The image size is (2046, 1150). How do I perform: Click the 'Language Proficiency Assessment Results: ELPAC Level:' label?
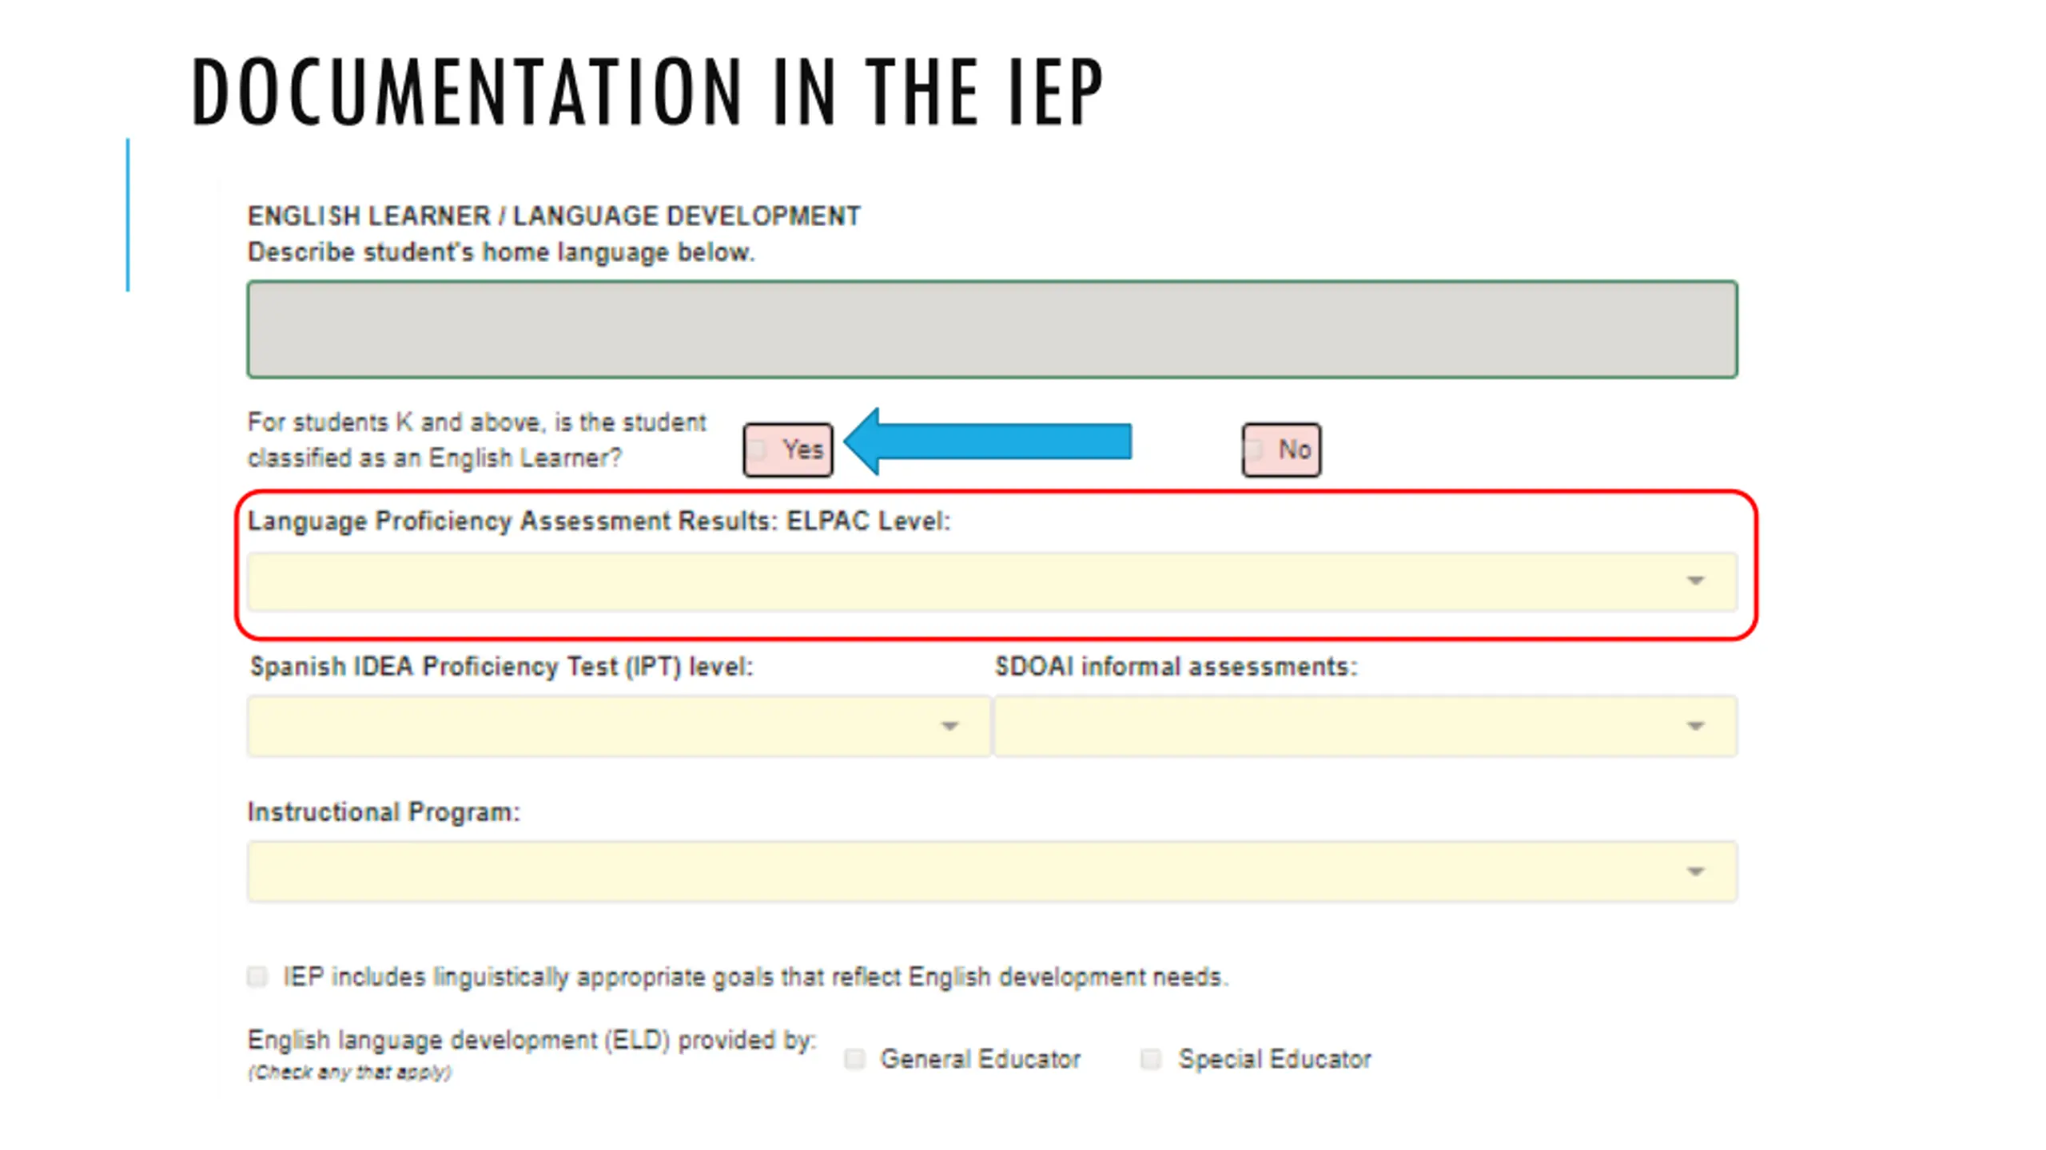point(599,521)
